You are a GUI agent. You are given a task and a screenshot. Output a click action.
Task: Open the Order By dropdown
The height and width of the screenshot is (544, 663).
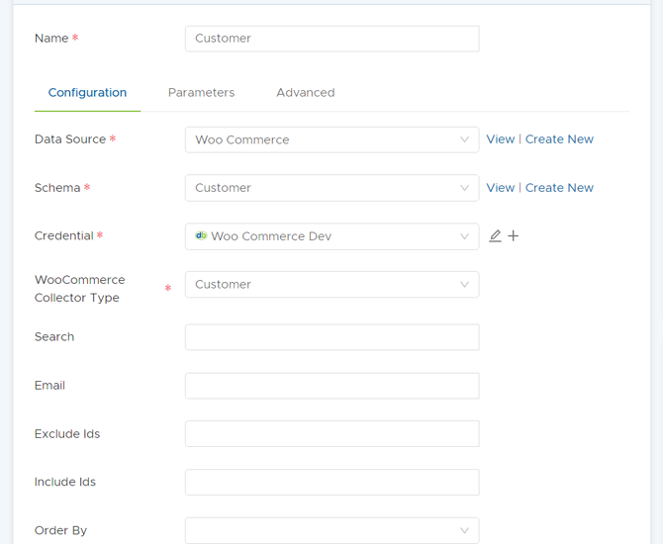click(331, 530)
